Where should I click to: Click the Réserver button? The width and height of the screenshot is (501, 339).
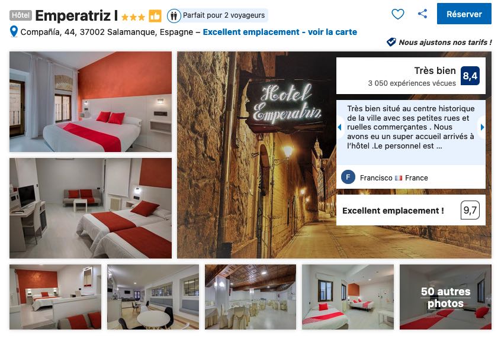464,14
